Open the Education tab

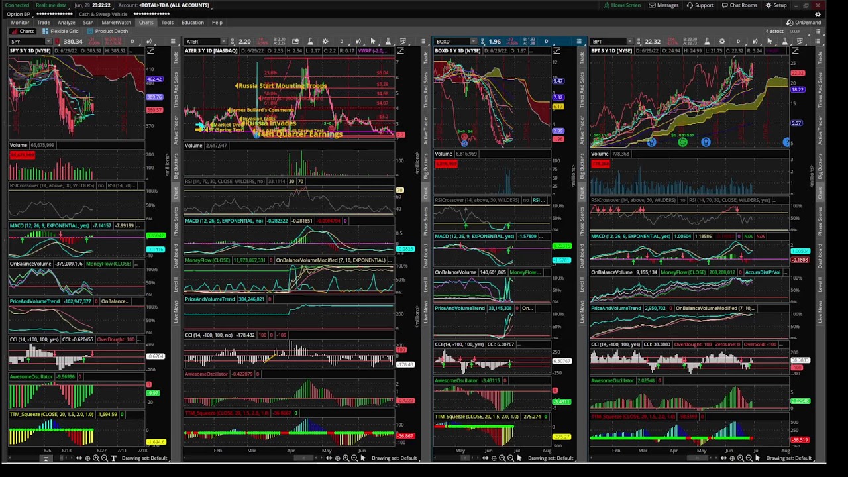tap(192, 23)
